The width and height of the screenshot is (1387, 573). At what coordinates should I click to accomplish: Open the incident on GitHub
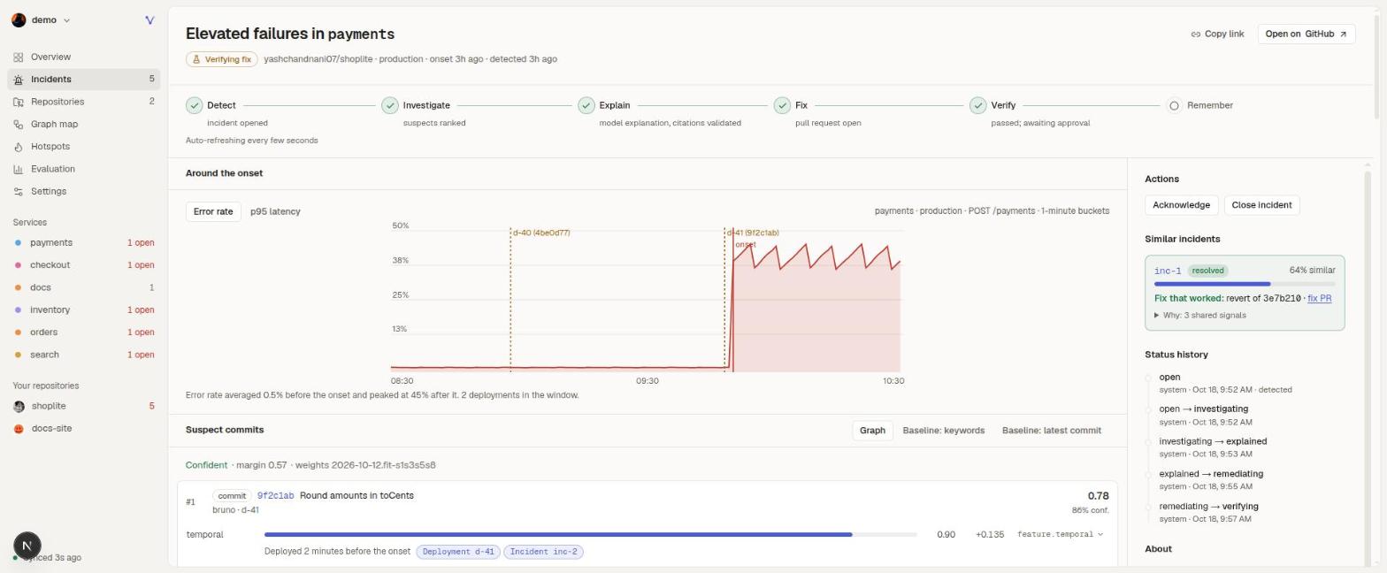click(1307, 34)
